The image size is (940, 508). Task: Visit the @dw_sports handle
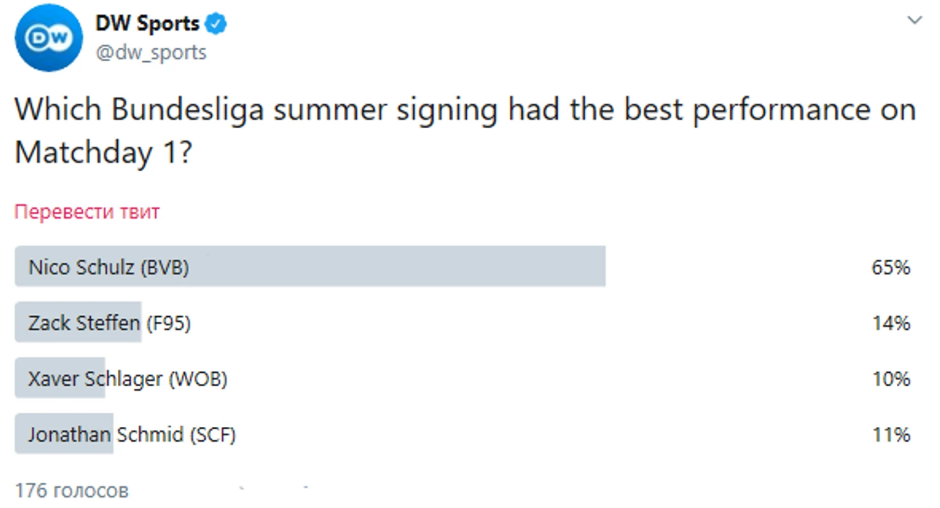click(151, 53)
